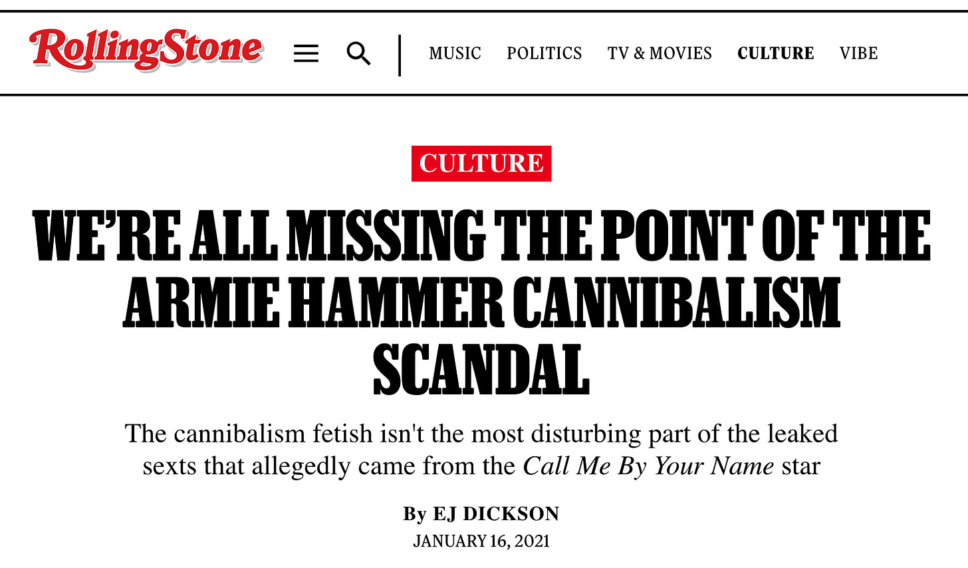Open the Music section
Screen dimensions: 968x568
tap(455, 53)
